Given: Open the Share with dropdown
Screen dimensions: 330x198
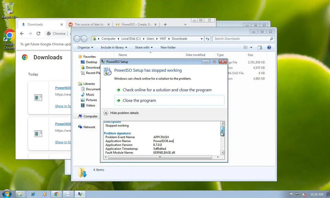Looking at the screenshot, I should coord(144,47).
